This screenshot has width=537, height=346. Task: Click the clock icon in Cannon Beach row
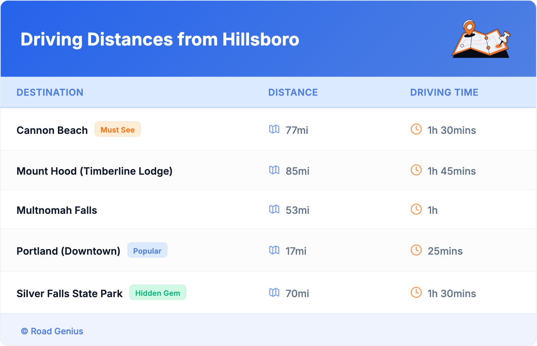point(416,129)
